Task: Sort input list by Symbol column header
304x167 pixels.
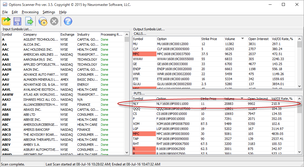Action: pyautogui.click(x=12, y=34)
